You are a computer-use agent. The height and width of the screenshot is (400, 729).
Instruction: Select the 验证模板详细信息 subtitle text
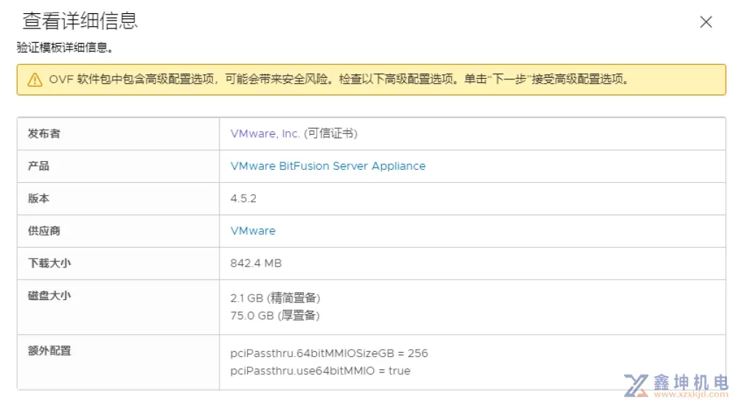point(65,47)
